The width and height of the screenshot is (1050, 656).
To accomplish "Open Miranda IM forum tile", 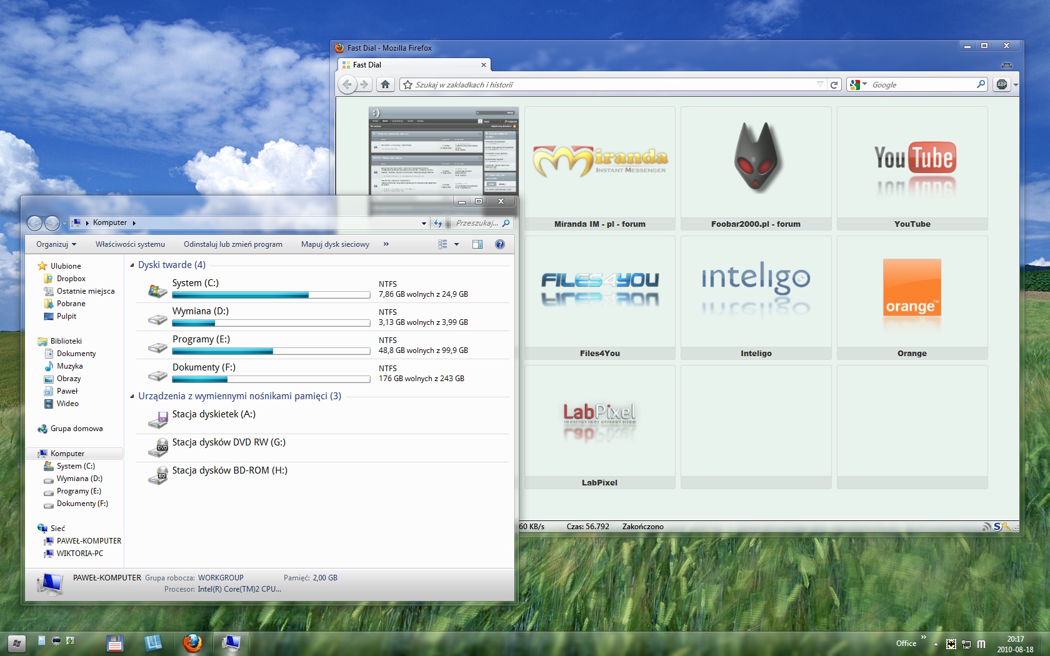I will (x=600, y=169).
